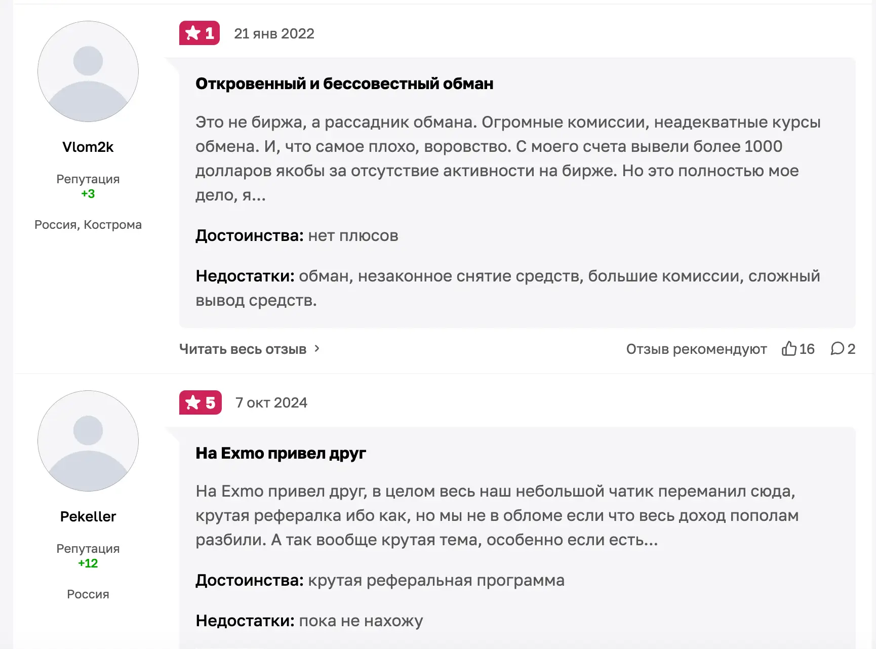Screen dimensions: 876x649
Task: Open comments via the speech bubble icon
Action: [x=837, y=348]
